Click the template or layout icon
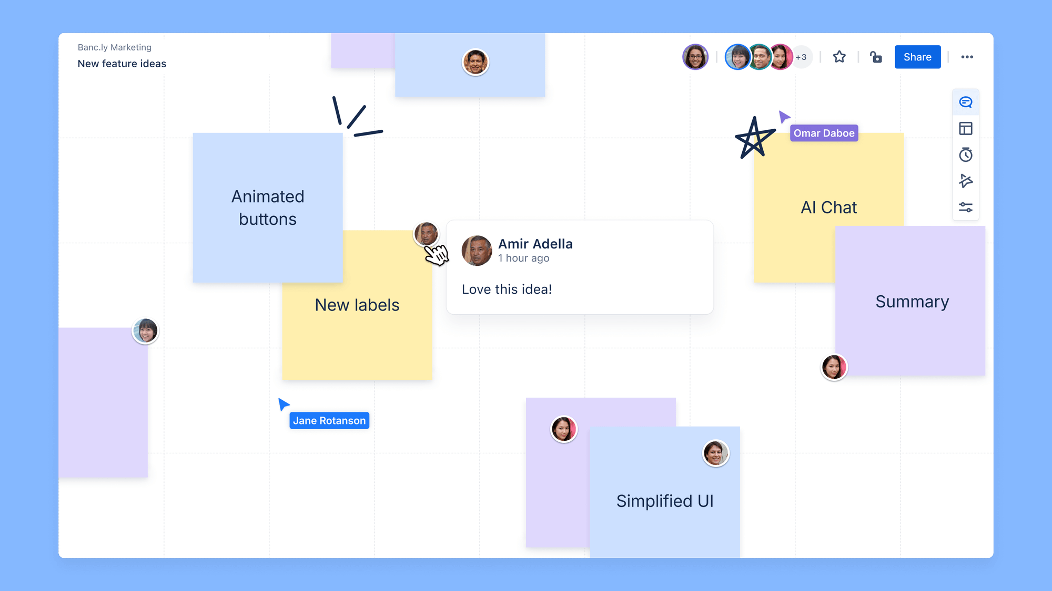This screenshot has height=591, width=1052. coord(966,128)
